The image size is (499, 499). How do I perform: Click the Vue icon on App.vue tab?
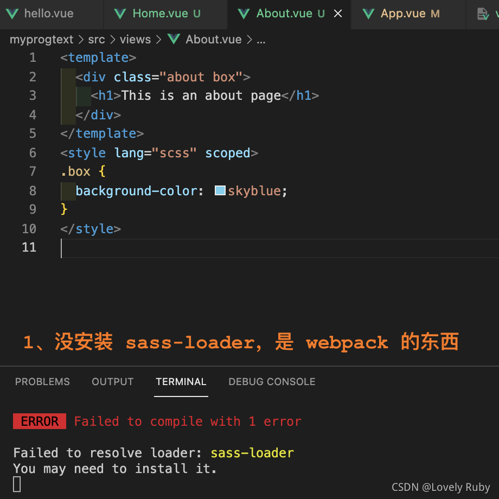point(368,14)
